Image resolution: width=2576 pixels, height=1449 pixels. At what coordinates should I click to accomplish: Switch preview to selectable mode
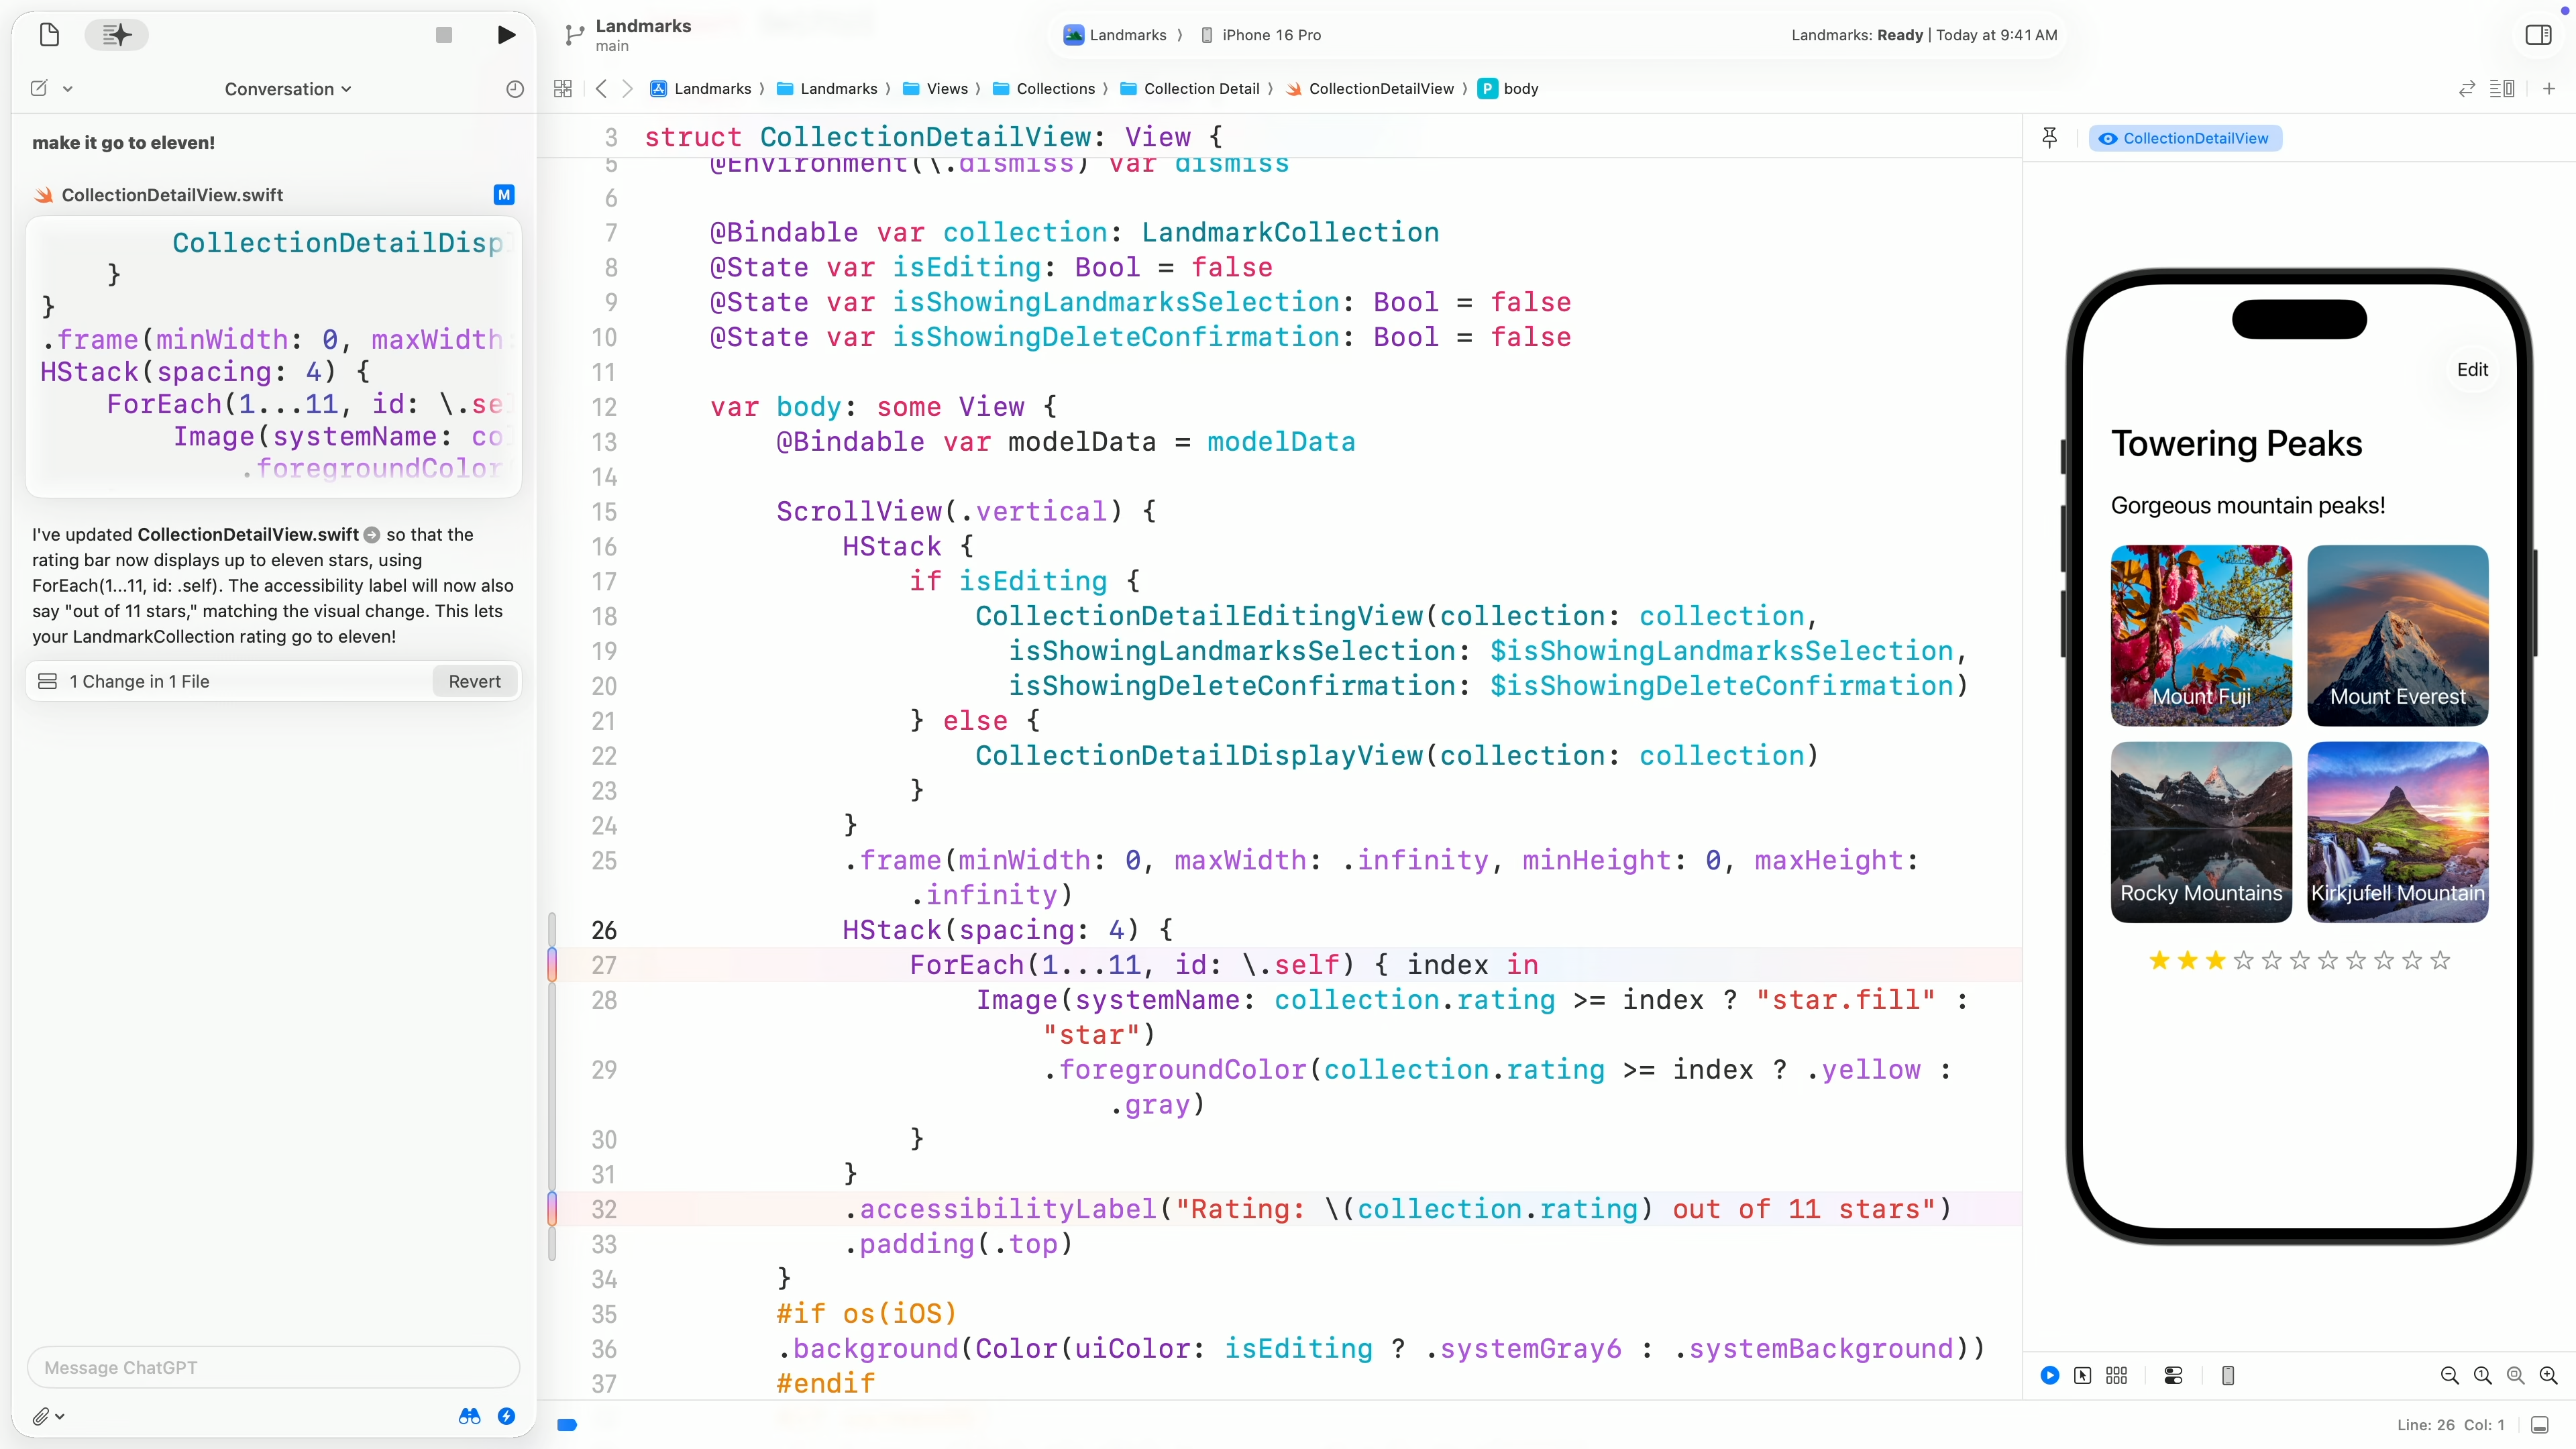(2082, 1375)
